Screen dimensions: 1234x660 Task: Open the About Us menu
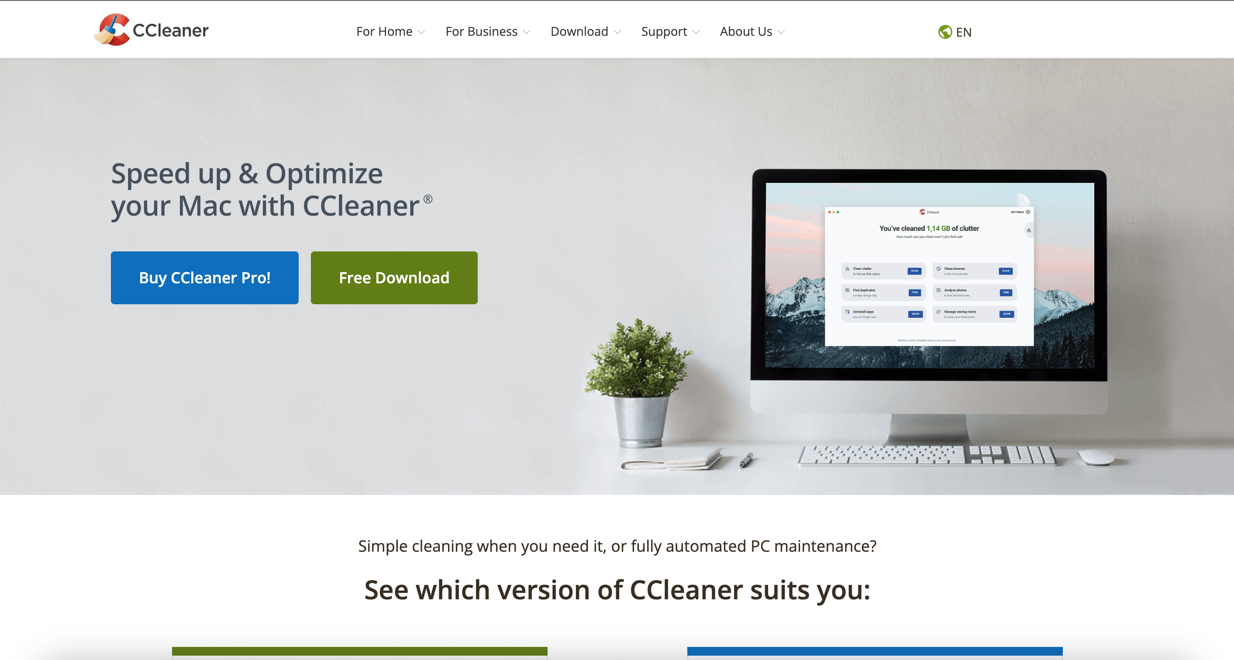[x=751, y=32]
